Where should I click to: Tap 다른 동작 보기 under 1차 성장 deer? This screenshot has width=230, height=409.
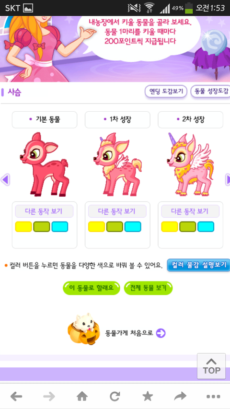coord(117,211)
